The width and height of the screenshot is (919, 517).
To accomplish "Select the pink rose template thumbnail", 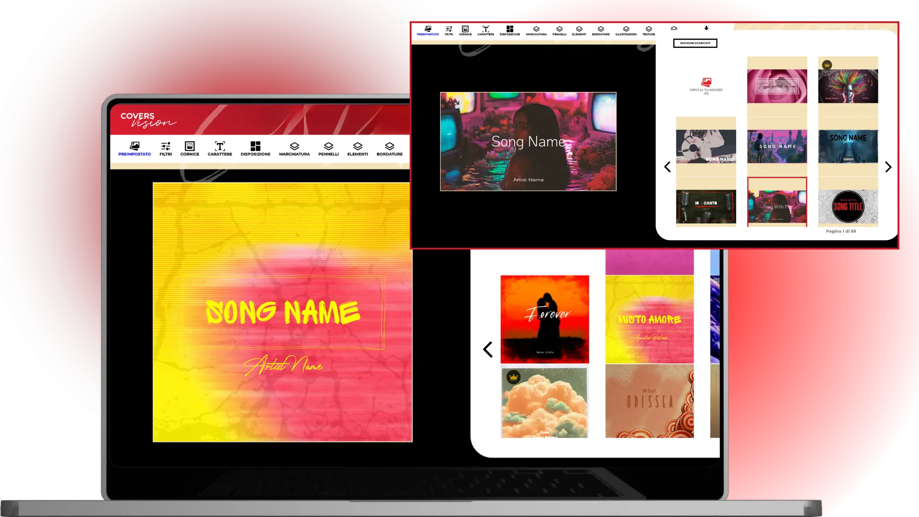I will pyautogui.click(x=777, y=86).
